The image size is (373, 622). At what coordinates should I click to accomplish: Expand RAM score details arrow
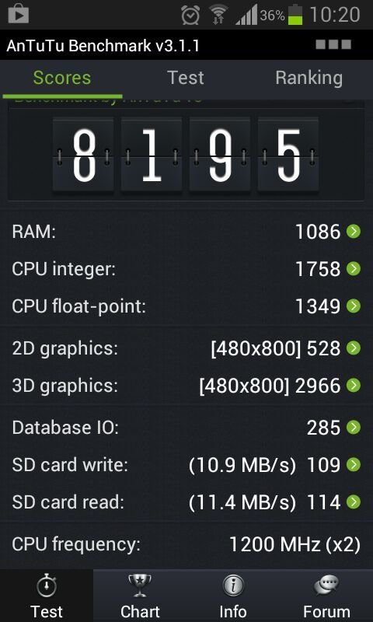click(353, 231)
